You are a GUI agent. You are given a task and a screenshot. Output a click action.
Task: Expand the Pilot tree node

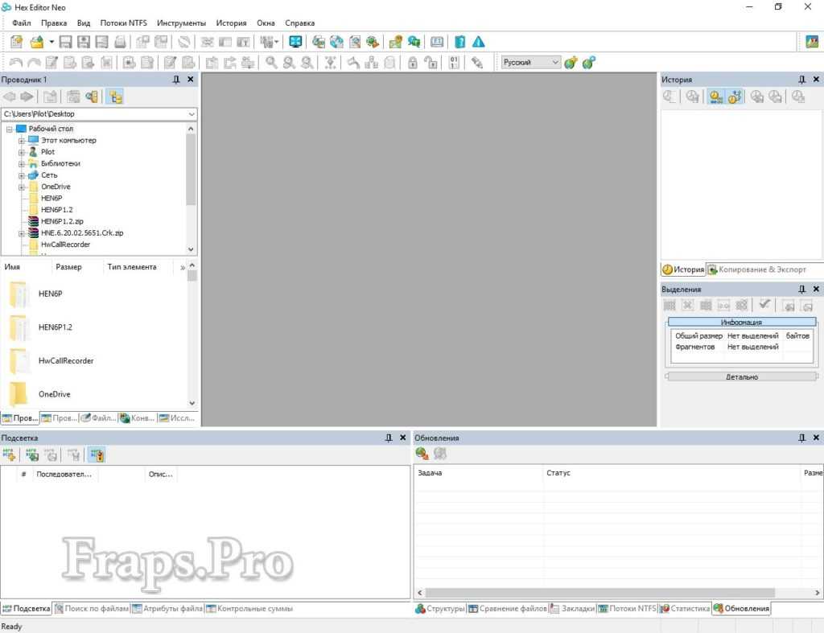tap(22, 152)
